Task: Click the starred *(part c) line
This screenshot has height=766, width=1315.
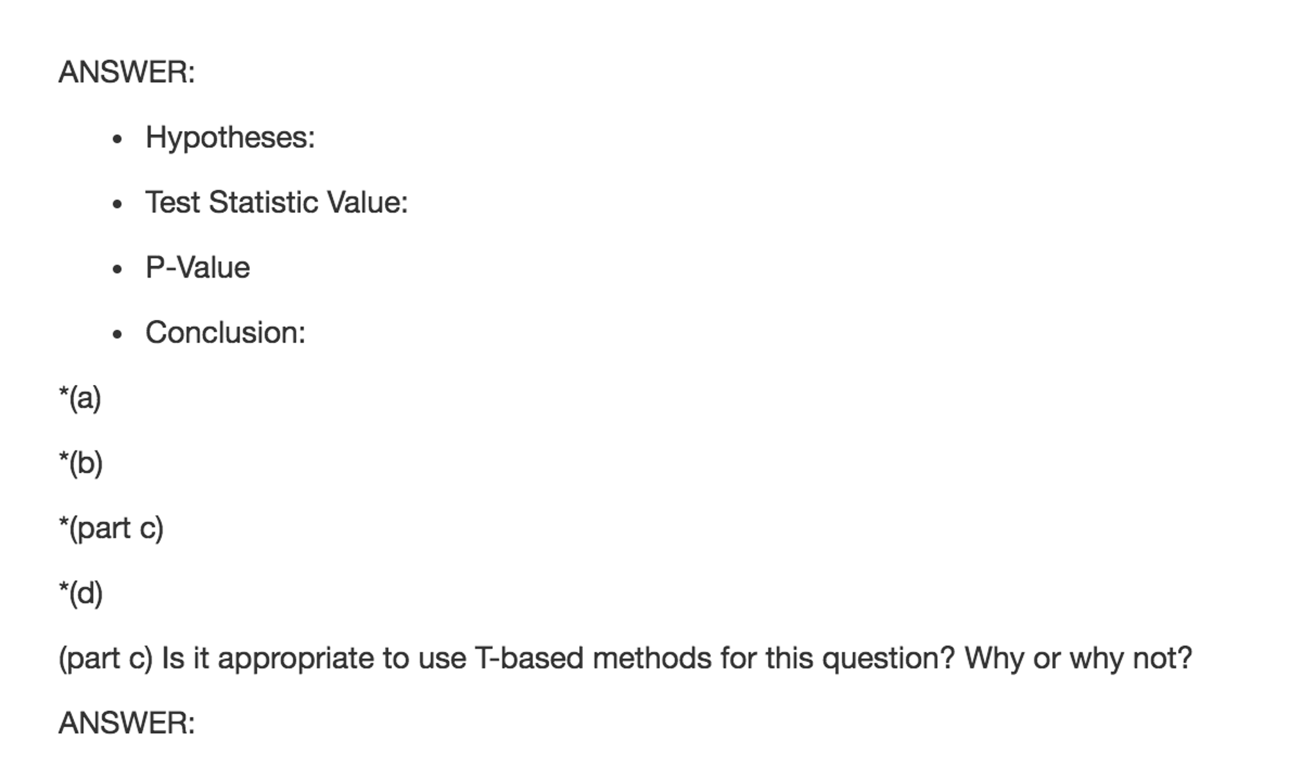Action: click(x=111, y=528)
